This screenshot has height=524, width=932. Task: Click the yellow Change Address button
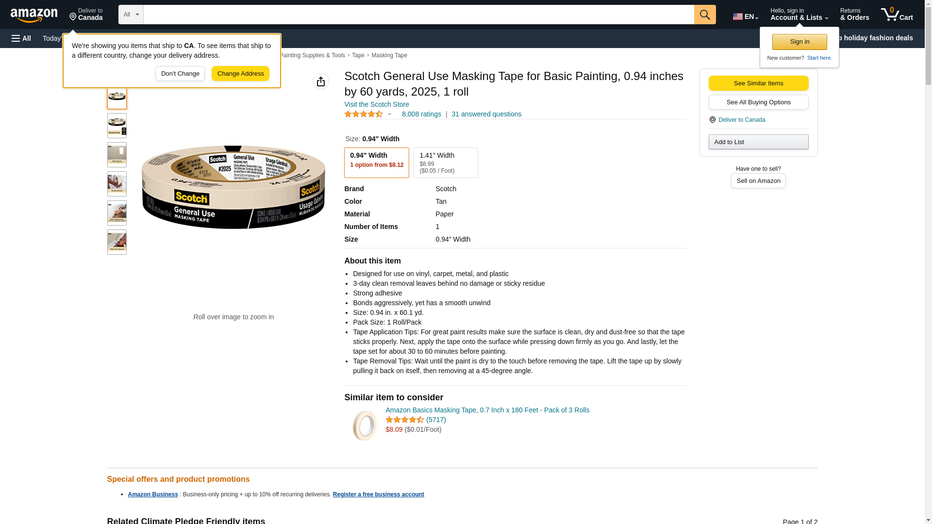[x=240, y=74]
